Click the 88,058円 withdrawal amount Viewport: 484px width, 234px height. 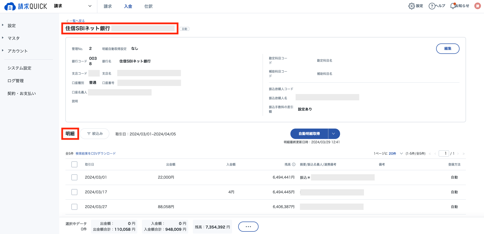pyautogui.click(x=166, y=207)
